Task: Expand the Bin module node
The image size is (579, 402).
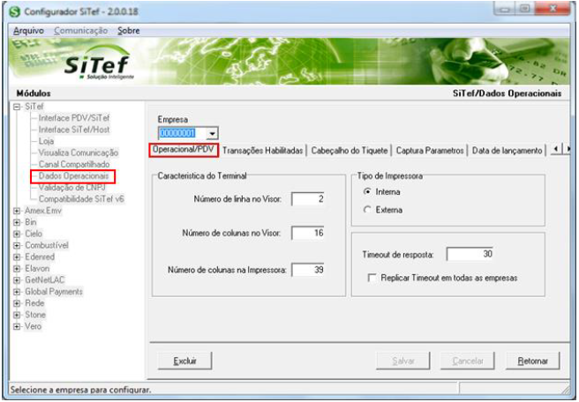Action: [17, 222]
